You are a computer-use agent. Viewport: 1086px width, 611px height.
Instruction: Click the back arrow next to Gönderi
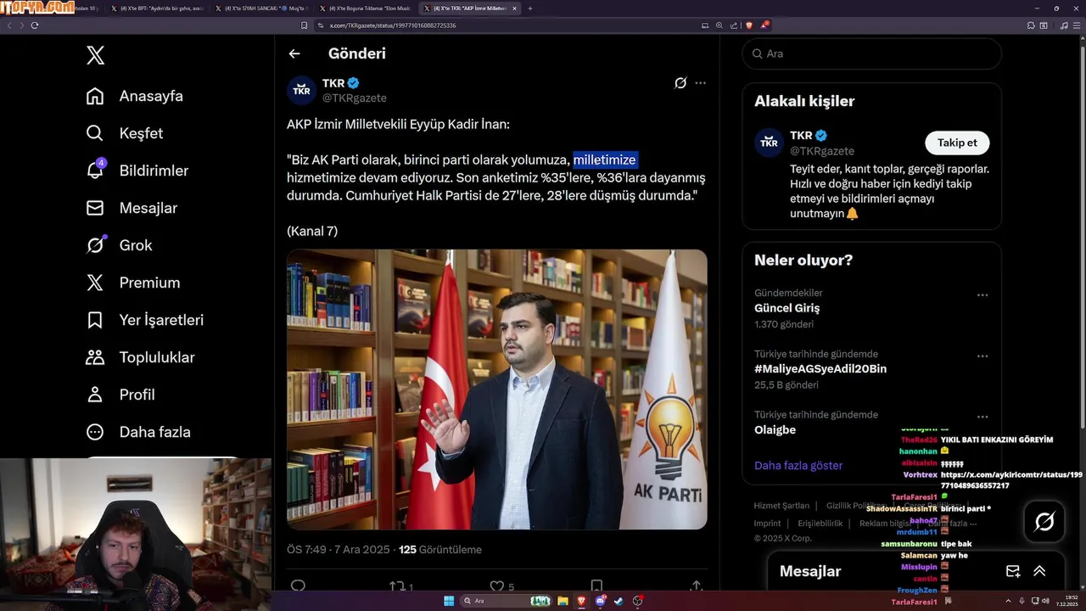[294, 53]
